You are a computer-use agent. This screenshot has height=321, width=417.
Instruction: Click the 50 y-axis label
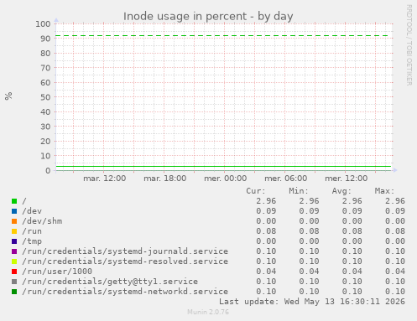[45, 97]
